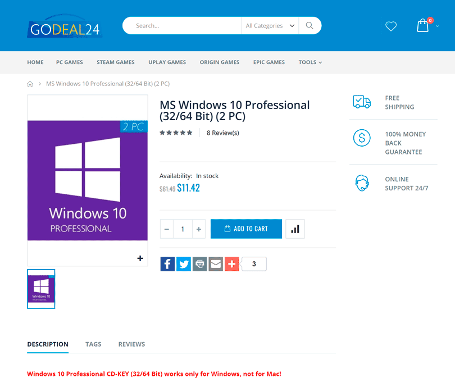
Task: Share product via email envelope icon
Action: [216, 264]
